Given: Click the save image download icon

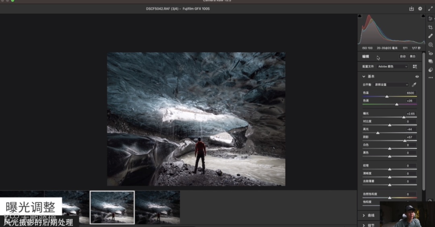Looking at the screenshot, I should [x=411, y=8].
